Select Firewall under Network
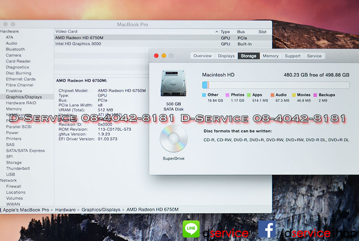This screenshot has height=241, width=359. [x=13, y=186]
